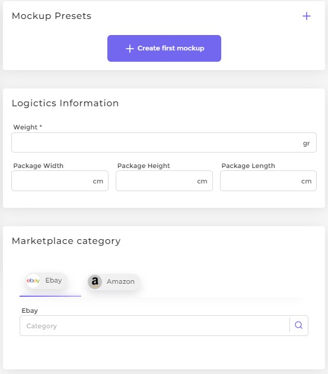328x374 pixels.
Task: Click the Create first mockup button
Action: tap(164, 49)
